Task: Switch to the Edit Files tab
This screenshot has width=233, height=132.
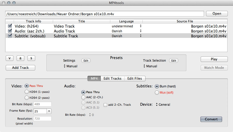Action: pos(135,78)
